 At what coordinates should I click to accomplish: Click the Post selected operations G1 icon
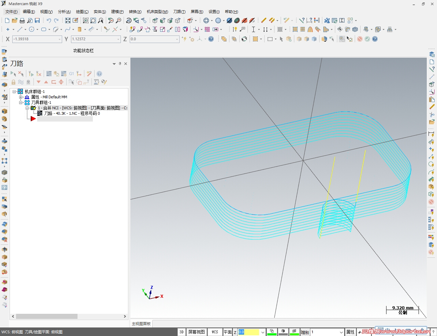71,74
